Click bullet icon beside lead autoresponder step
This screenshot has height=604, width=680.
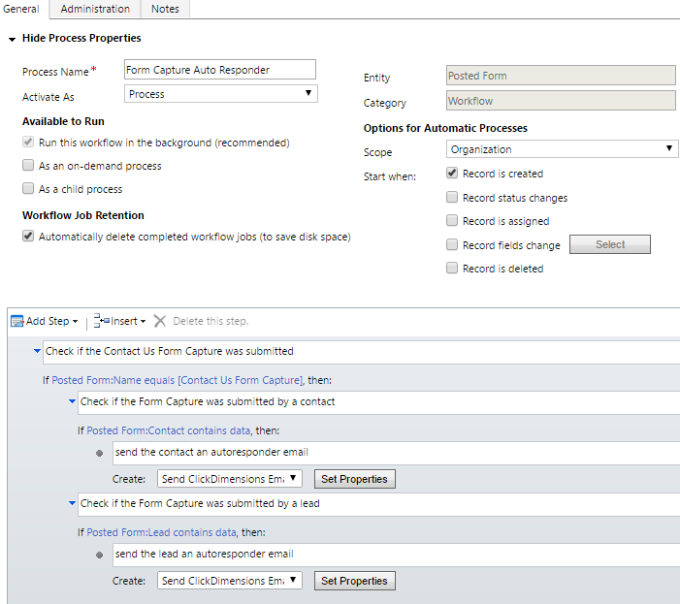click(x=100, y=555)
